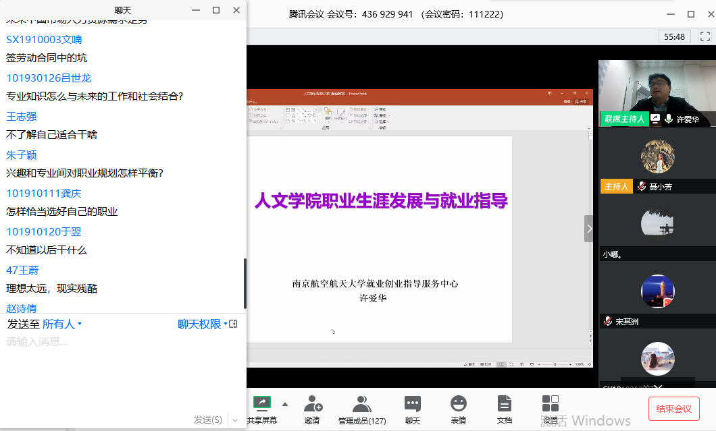Click the share screen (共享屏幕) icon
716x431 pixels.
click(x=262, y=404)
